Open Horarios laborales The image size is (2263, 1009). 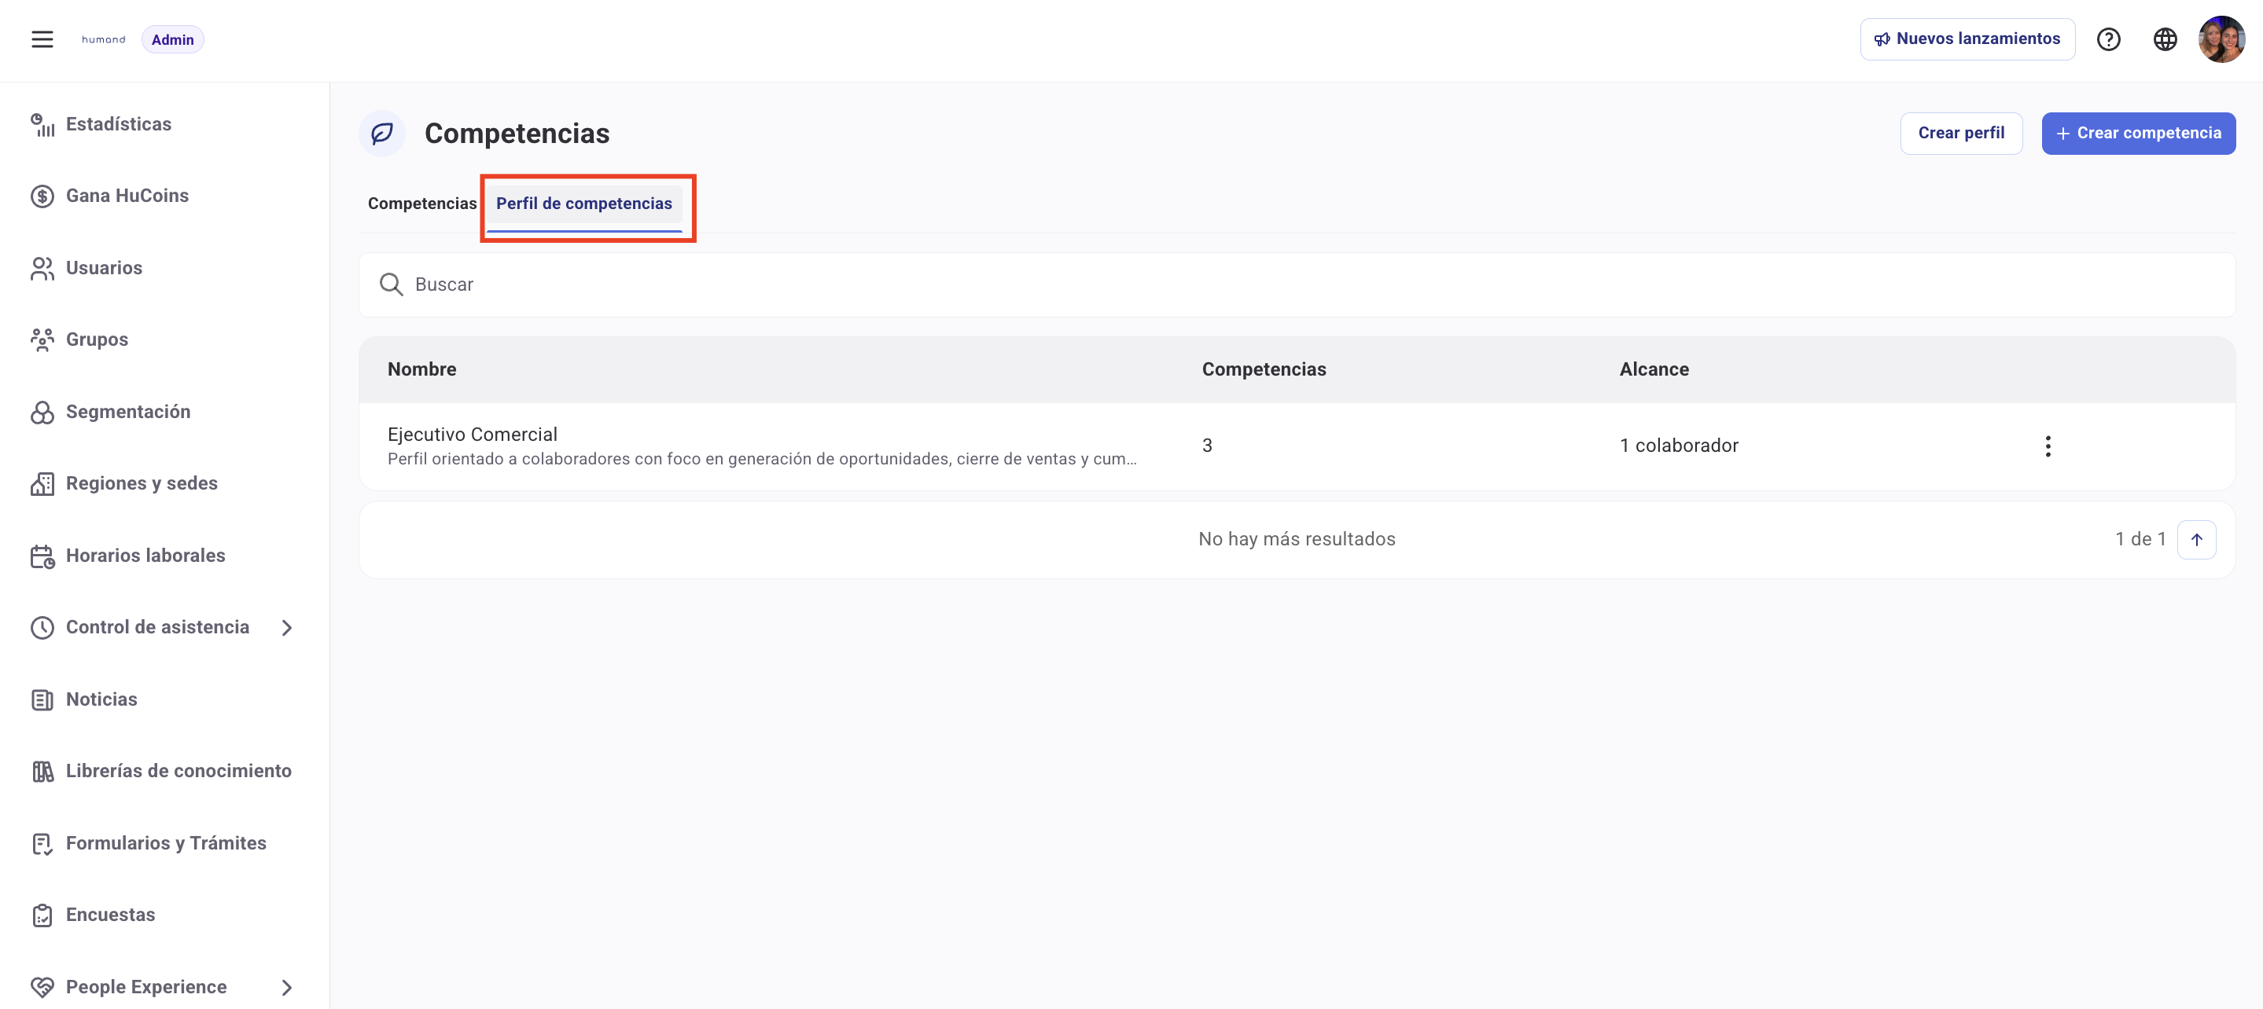coord(145,555)
